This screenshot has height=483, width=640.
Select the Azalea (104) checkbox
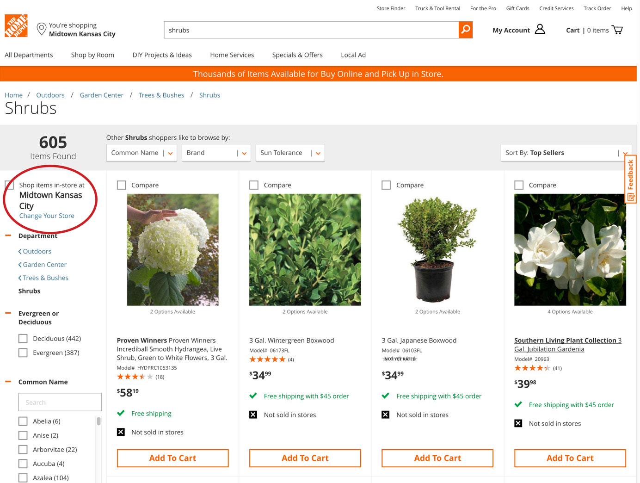23,477
